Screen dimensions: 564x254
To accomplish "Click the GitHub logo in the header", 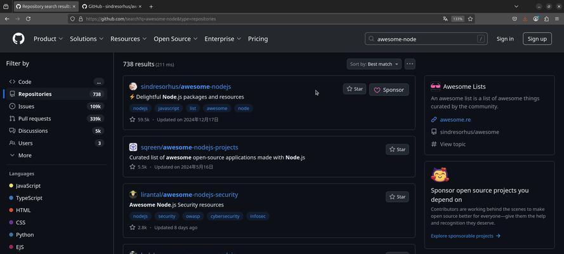I will (x=18, y=39).
